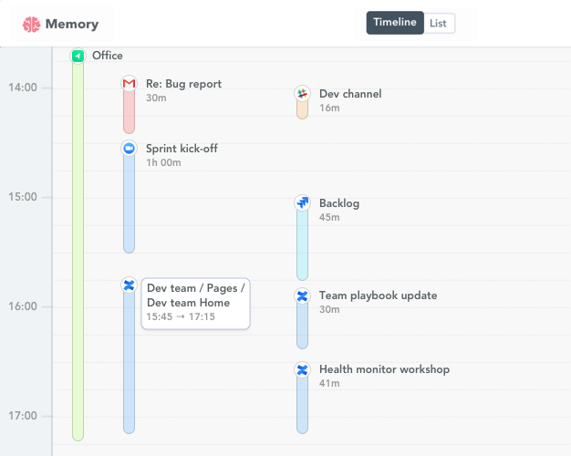Open the Re: Bug report entry
Image resolution: width=571 pixels, height=456 pixels.
183,84
